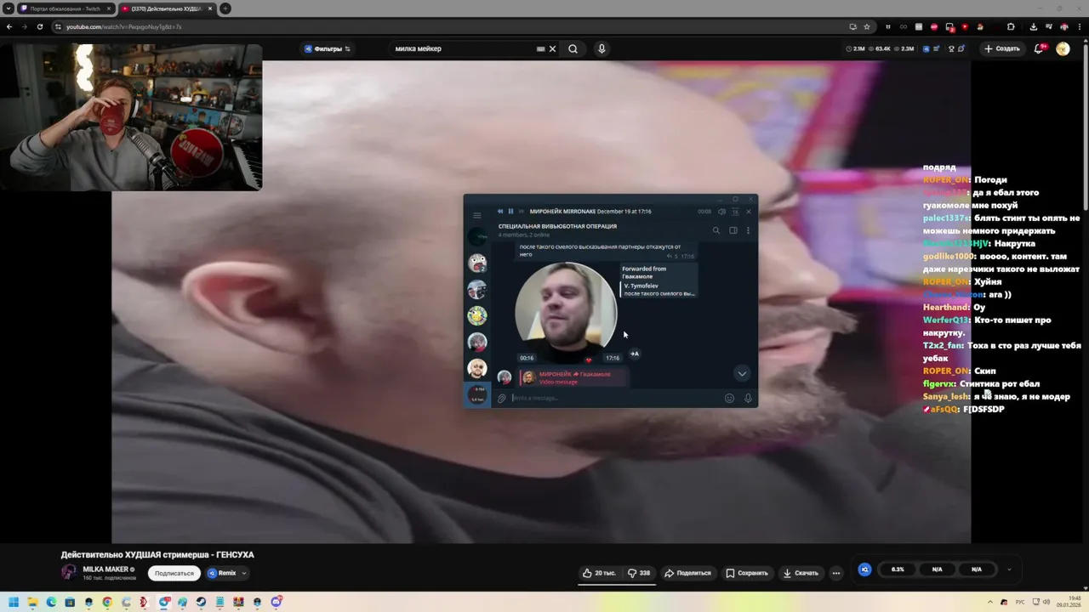This screenshot has width=1089, height=612.
Task: Dislike the video showing 338
Action: point(640,573)
